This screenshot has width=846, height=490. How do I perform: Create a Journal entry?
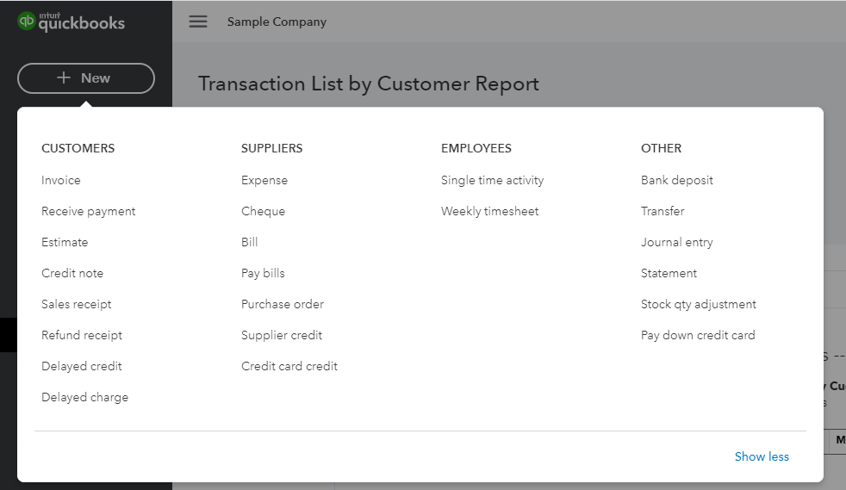pyautogui.click(x=677, y=242)
